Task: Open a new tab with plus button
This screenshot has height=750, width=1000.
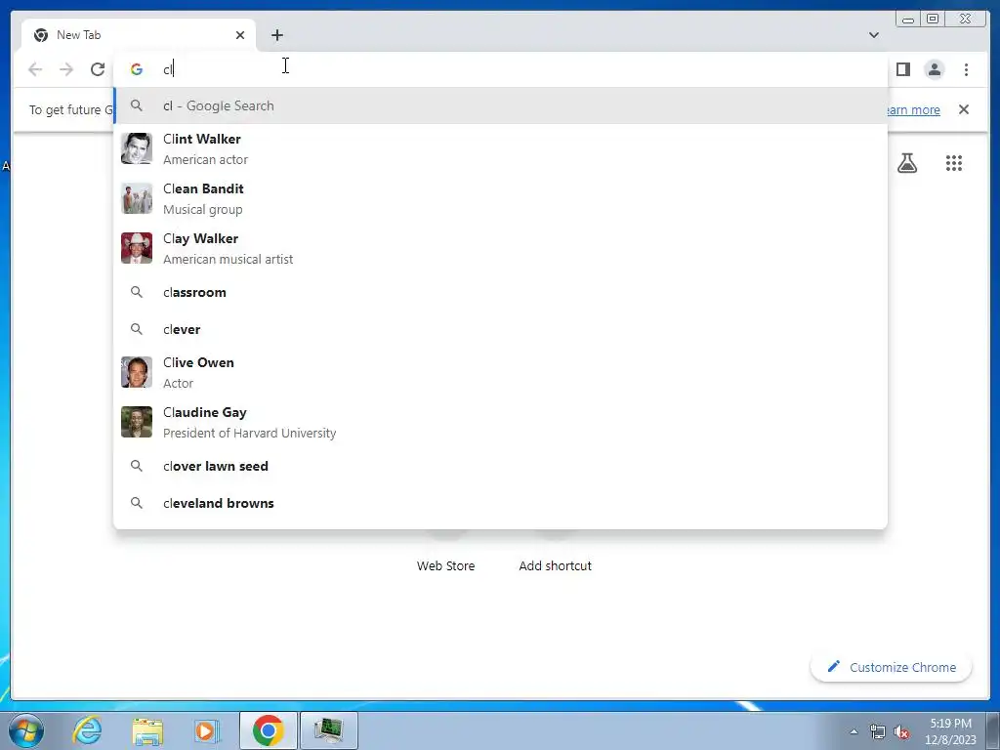Action: pos(276,35)
